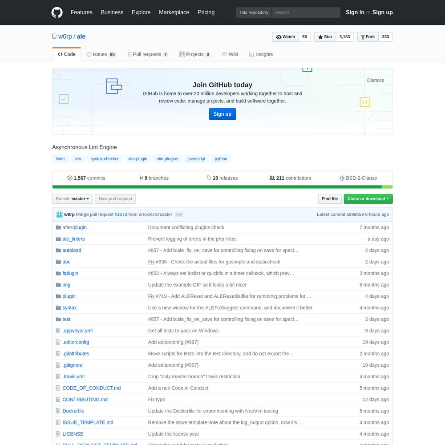This screenshot has height=445, width=445.
Task: View the fork count 333
Action: (x=385, y=37)
